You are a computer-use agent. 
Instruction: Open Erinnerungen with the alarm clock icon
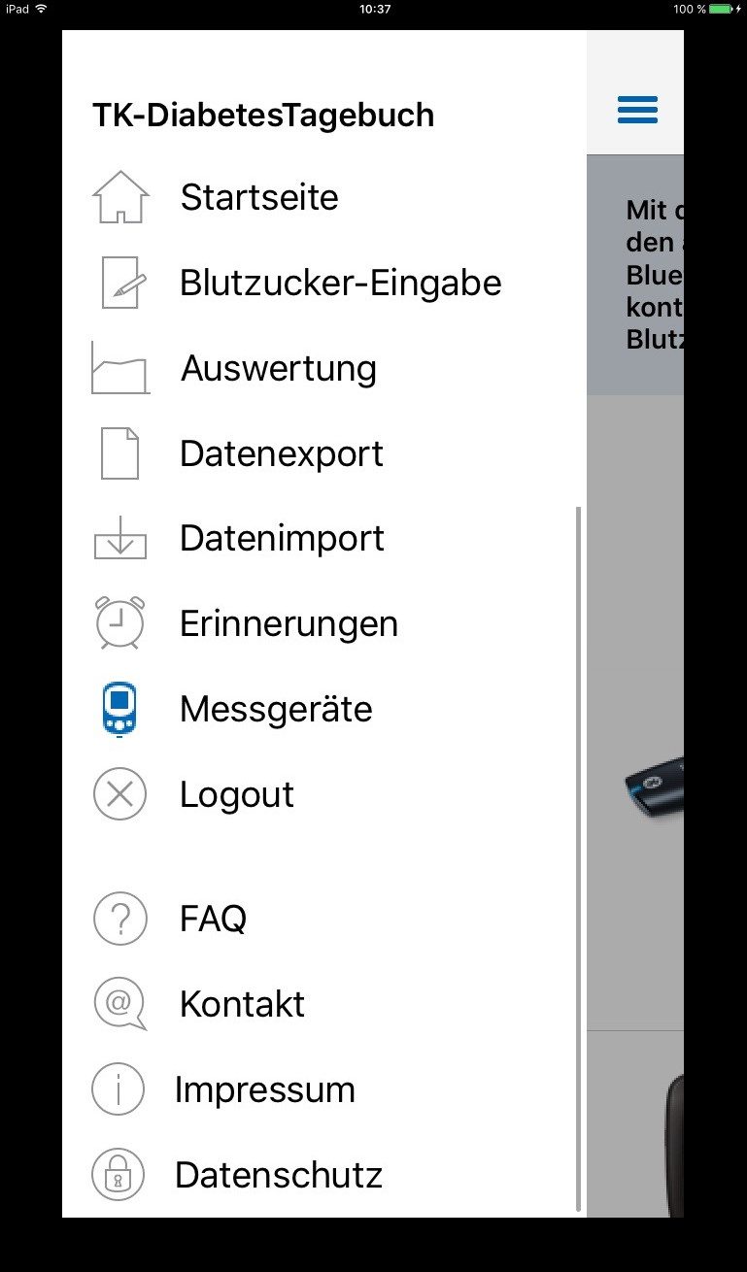[x=119, y=622]
